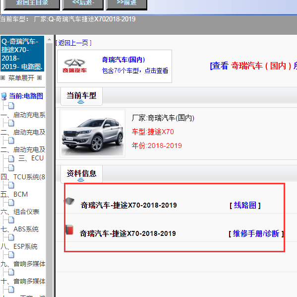Click the document icon above 六、组合仪表
Screen dimensions: 297x297
click(11, 203)
